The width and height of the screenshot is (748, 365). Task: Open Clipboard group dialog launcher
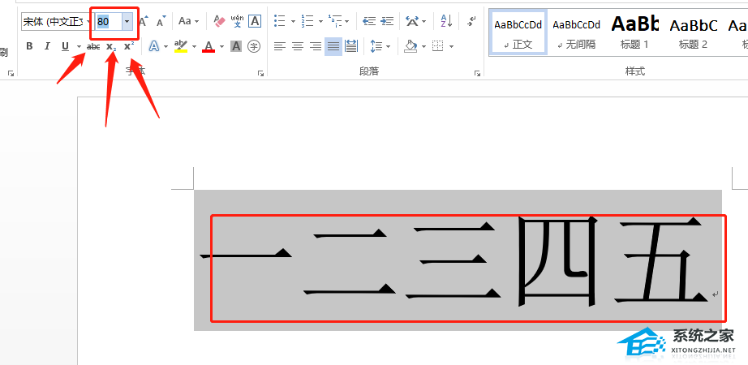click(11, 73)
